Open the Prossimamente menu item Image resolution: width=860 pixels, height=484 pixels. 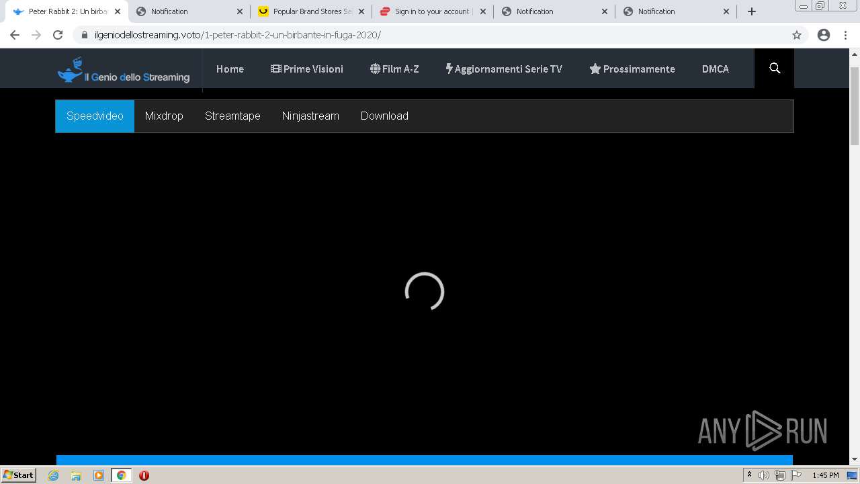632,69
